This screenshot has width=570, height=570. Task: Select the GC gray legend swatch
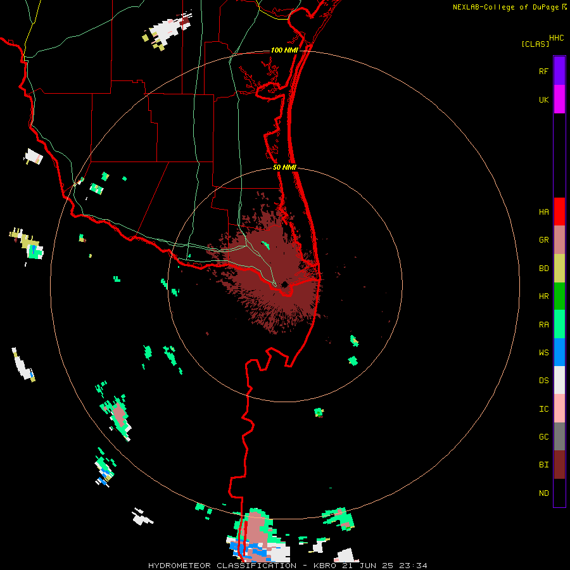coord(559,436)
